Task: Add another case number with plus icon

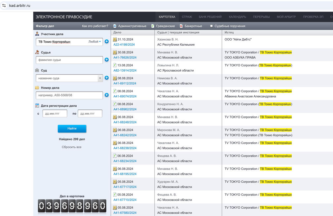Action: (107, 95)
